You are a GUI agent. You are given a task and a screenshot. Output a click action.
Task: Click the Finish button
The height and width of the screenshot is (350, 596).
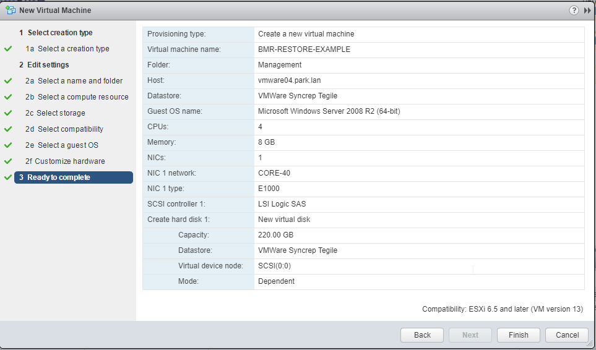[x=519, y=335]
